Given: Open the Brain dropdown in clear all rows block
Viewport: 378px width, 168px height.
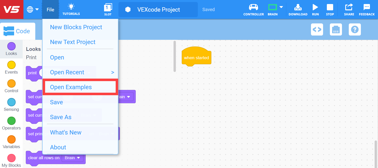Looking at the screenshot, I should point(72,158).
